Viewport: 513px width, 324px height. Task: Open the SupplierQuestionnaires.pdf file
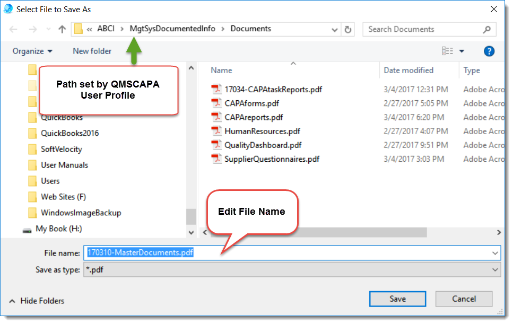[x=272, y=159]
